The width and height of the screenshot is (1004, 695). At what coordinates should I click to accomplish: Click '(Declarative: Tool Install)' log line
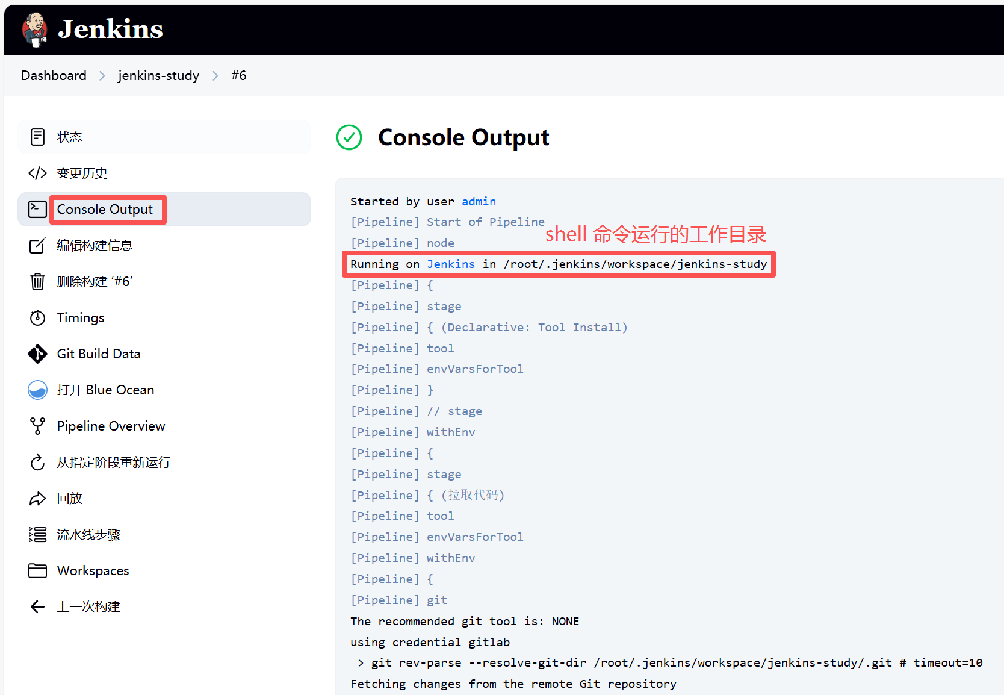[x=489, y=327]
